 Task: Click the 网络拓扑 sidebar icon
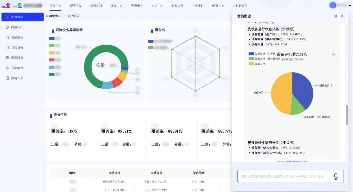[8, 27]
